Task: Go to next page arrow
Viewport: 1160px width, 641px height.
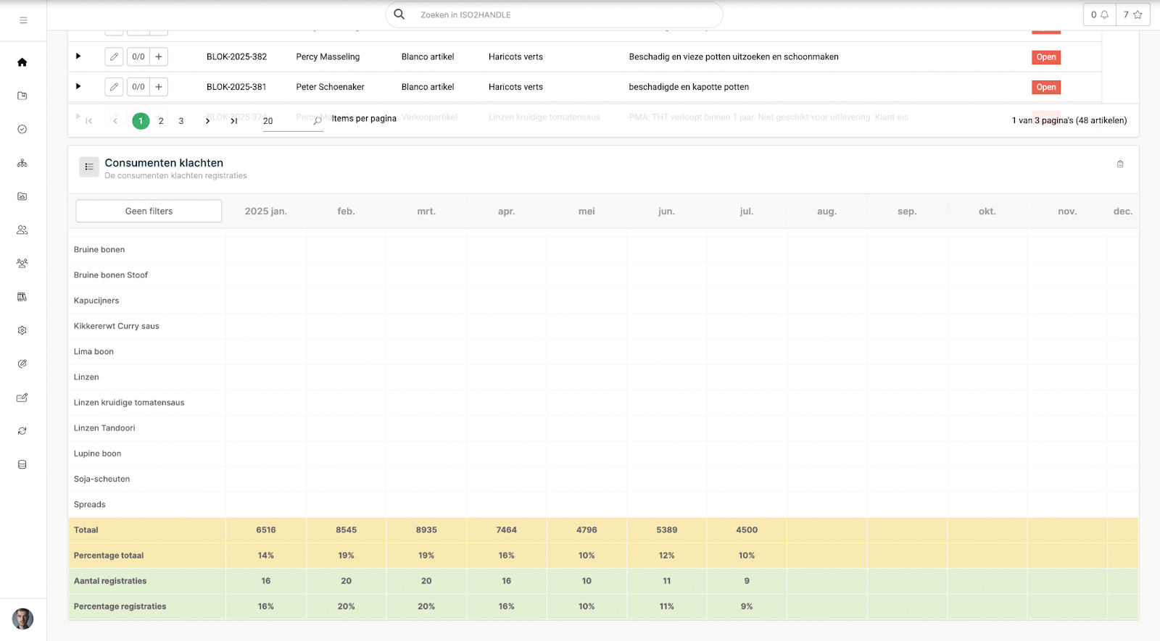Action: coord(207,121)
